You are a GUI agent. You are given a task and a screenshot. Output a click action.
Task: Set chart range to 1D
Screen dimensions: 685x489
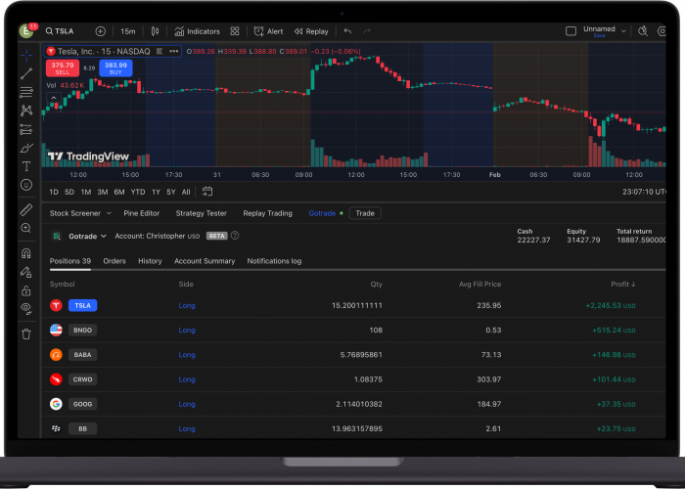[54, 192]
